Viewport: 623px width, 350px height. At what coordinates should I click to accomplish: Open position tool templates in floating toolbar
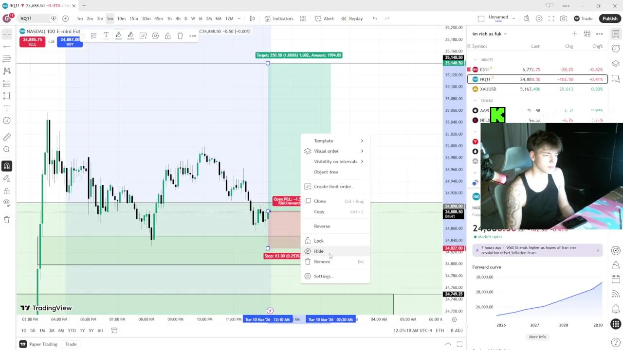(93, 35)
